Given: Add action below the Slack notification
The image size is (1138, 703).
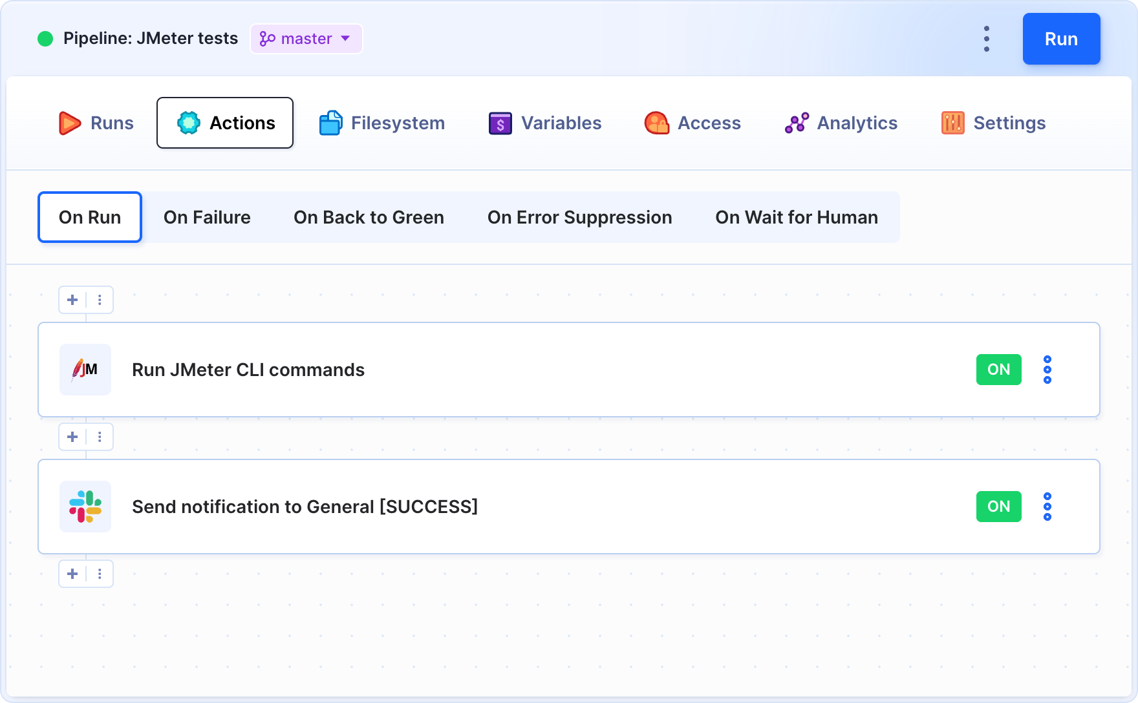Looking at the screenshot, I should [x=72, y=574].
